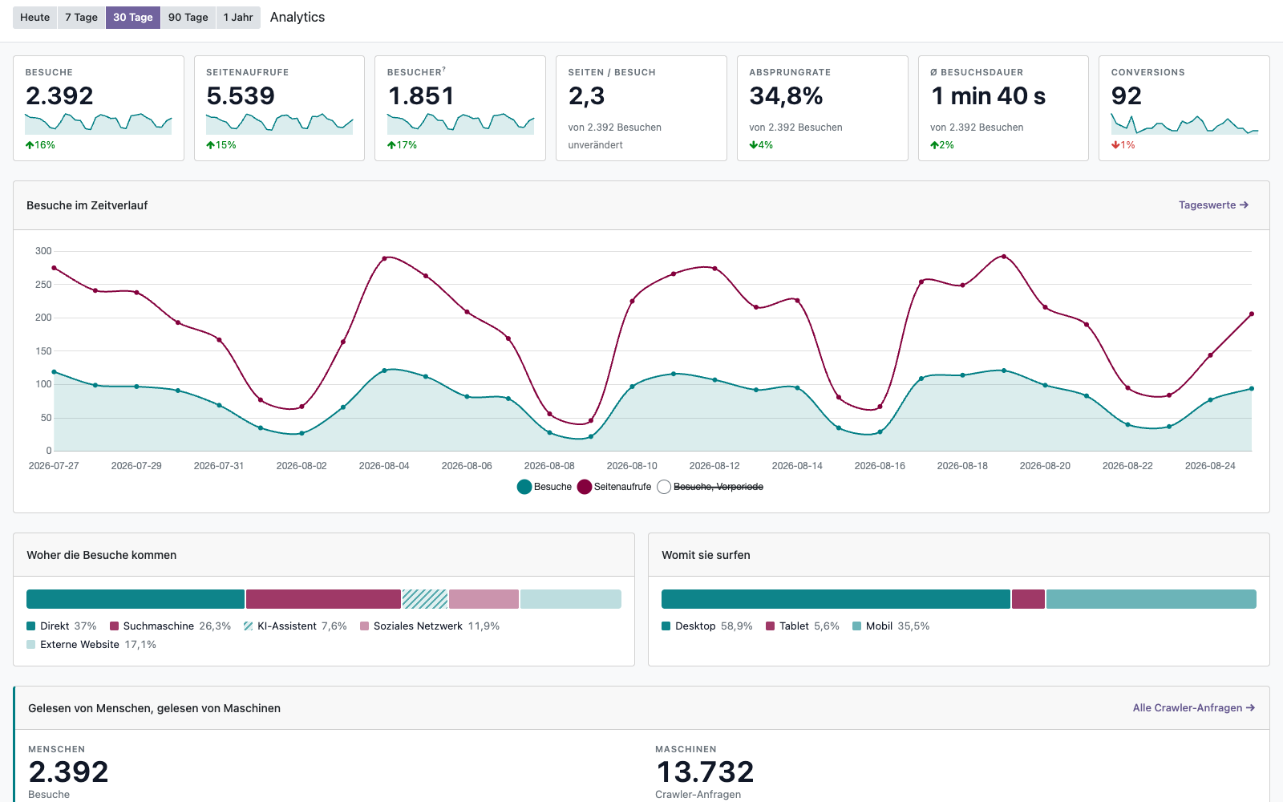
Task: Click the Menschen value 2.392
Action: [x=68, y=772]
